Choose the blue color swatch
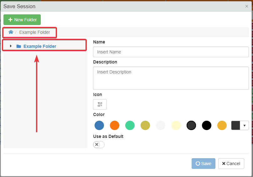 (x=99, y=125)
